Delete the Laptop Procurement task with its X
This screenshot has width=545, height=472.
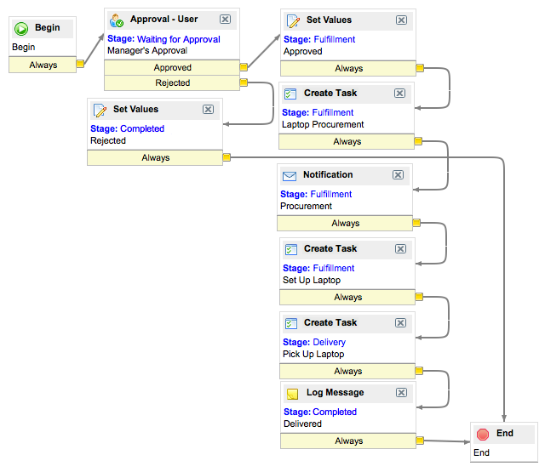click(399, 93)
